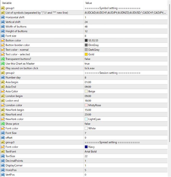Click the string icon beside group1
The image size is (171, 177).
tap(3, 8)
